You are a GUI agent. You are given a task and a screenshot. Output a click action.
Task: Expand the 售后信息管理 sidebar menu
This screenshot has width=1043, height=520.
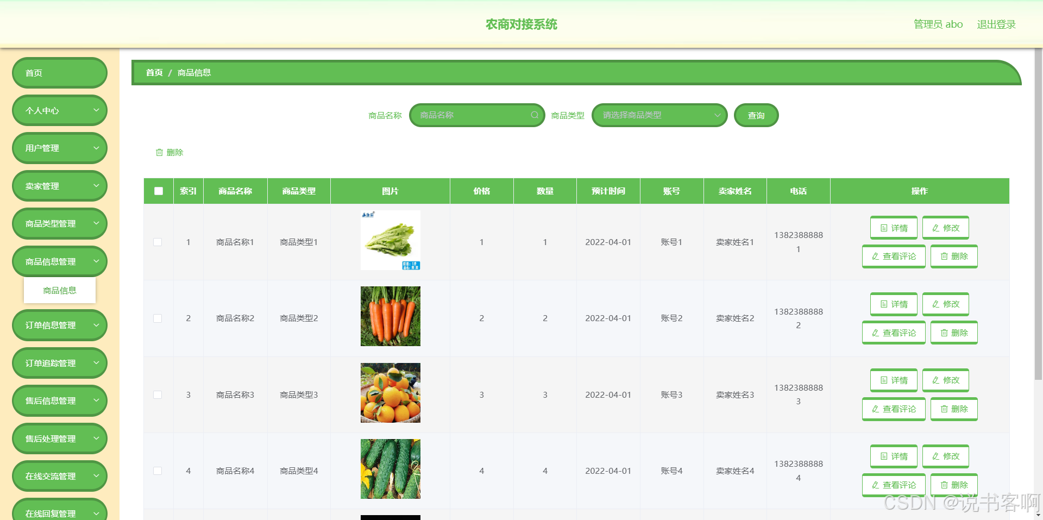click(x=60, y=400)
